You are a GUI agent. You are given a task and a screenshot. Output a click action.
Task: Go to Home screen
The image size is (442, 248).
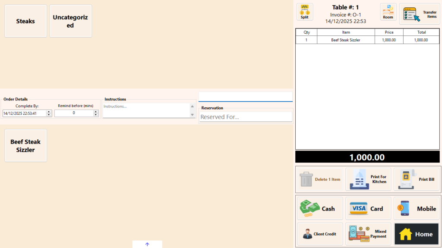[417, 234]
